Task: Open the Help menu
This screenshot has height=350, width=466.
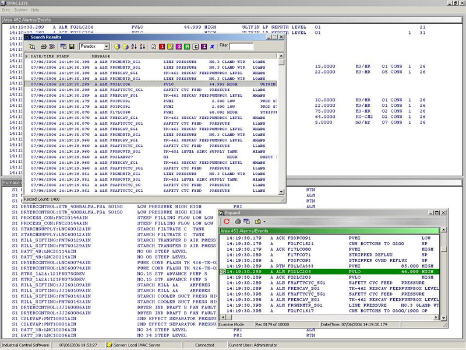Action: point(36,10)
